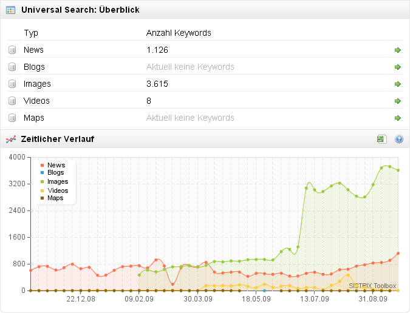Screen dimensions: 410x313
Task: Click the Typ column header
Action: pyautogui.click(x=30, y=33)
